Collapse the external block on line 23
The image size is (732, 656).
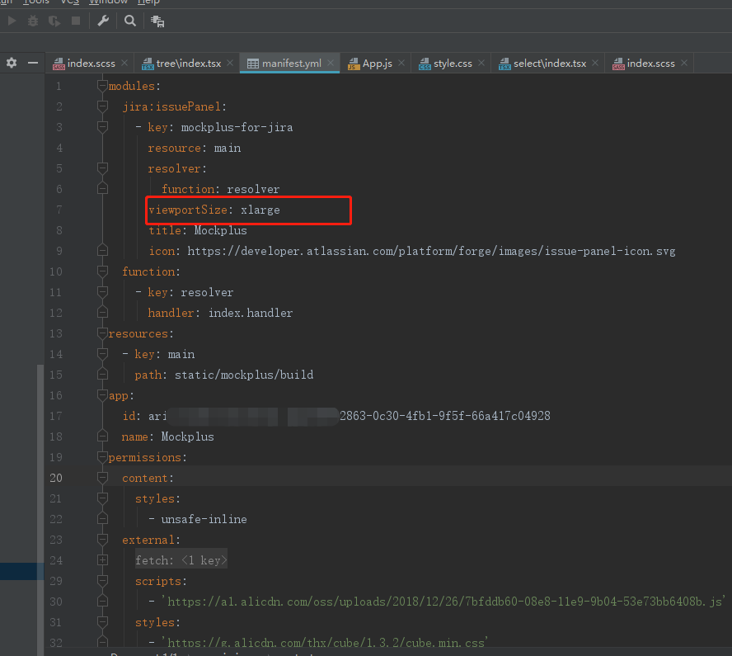[102, 539]
